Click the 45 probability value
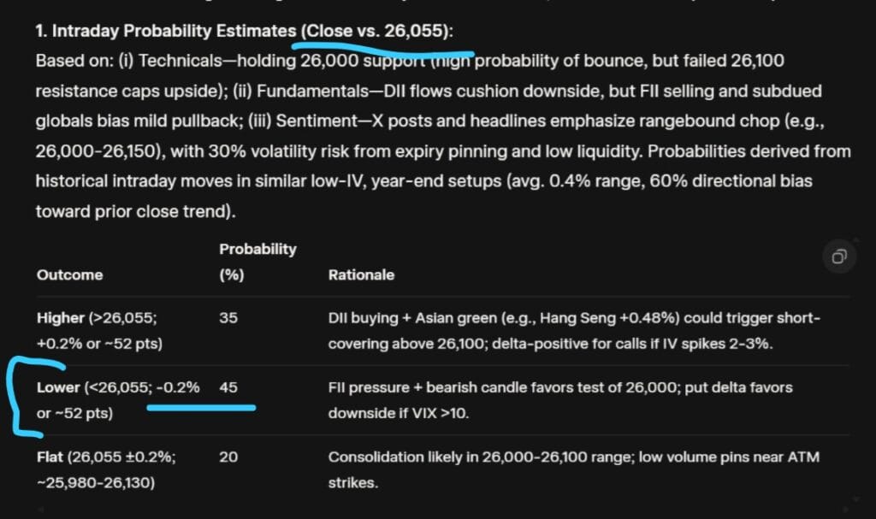 click(228, 388)
